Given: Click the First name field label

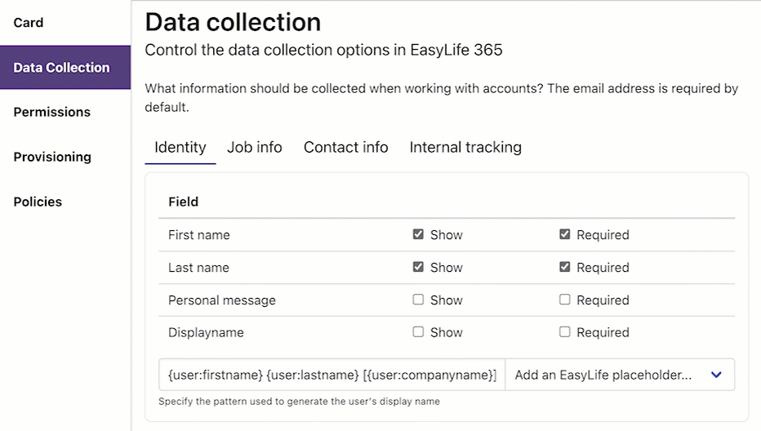Looking at the screenshot, I should click(199, 235).
